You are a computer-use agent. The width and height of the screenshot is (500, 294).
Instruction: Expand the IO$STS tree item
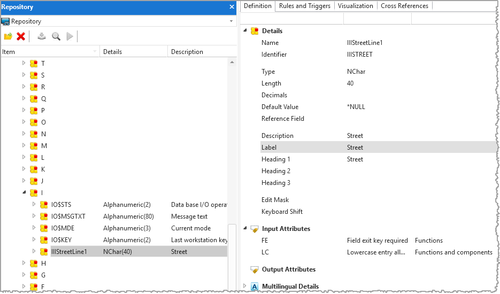click(34, 204)
